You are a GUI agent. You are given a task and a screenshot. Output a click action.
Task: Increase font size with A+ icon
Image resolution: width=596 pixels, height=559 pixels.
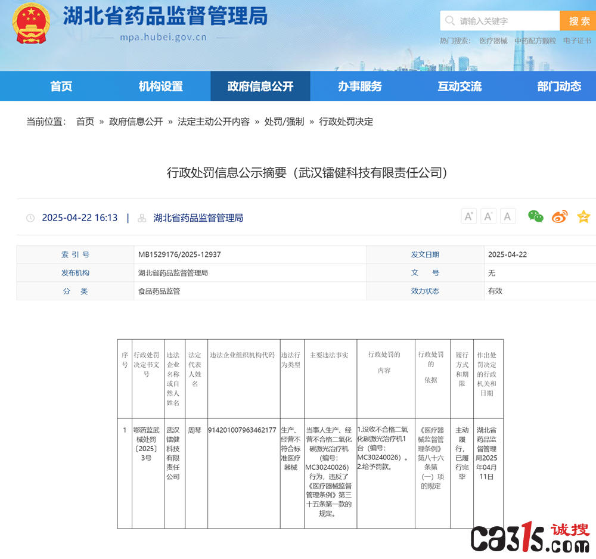click(468, 216)
